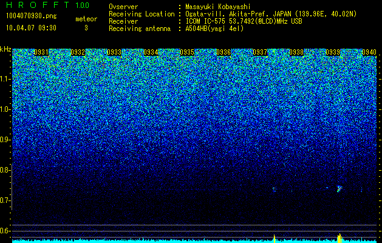This screenshot has width=382, height=243.
Task: Click the yellow signal spike near 0937
Action: tap(275, 239)
